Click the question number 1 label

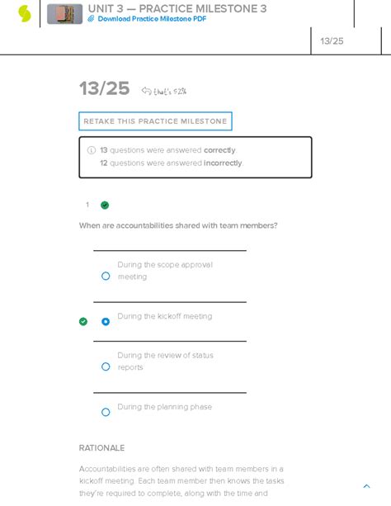coord(87,205)
